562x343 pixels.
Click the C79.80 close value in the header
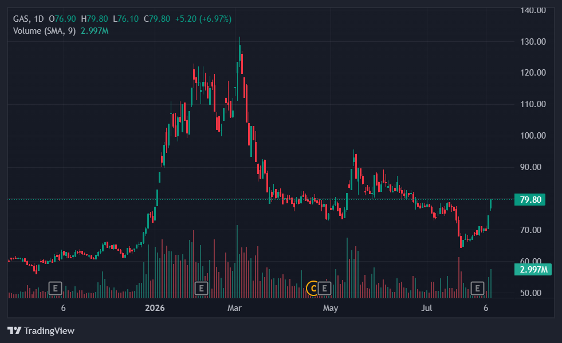(x=157, y=19)
